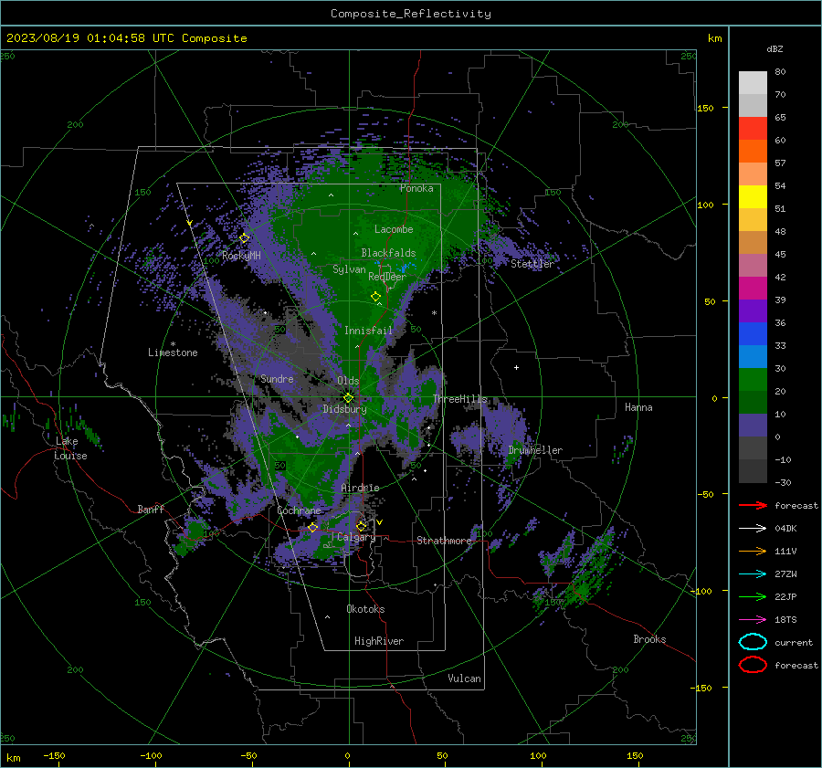This screenshot has height=768, width=822.
Task: Click the Brooks label
Action: [x=649, y=639]
